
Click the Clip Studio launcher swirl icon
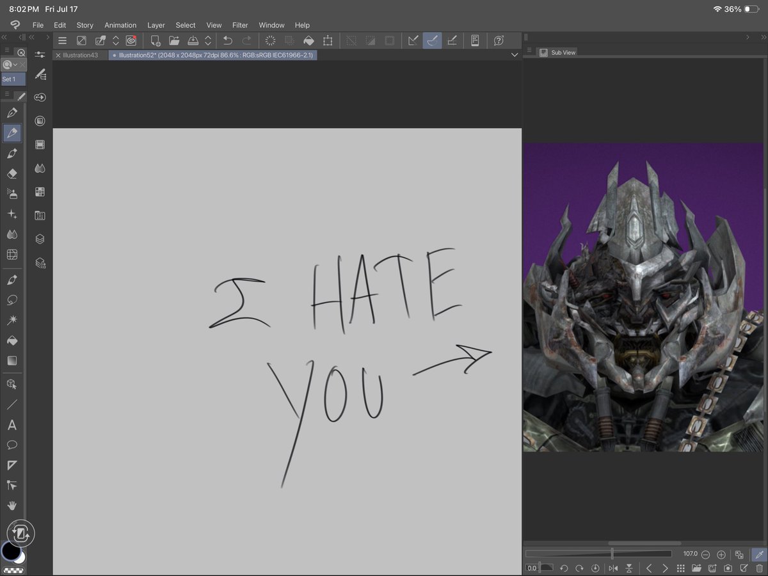coord(131,40)
